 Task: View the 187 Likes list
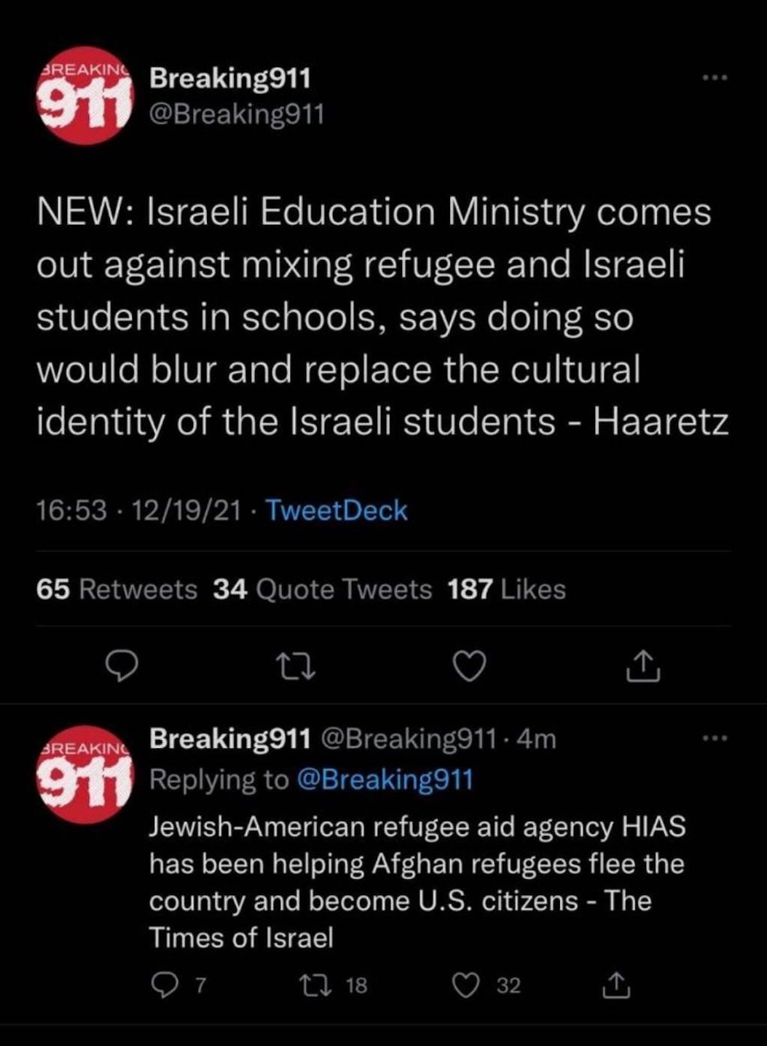[x=507, y=589]
